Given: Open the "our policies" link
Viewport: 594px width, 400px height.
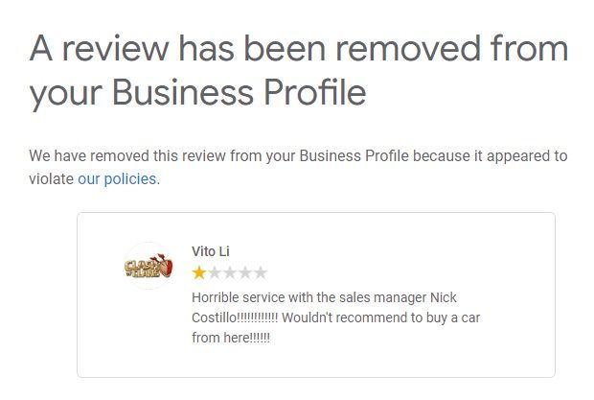Looking at the screenshot, I should pos(118,178).
